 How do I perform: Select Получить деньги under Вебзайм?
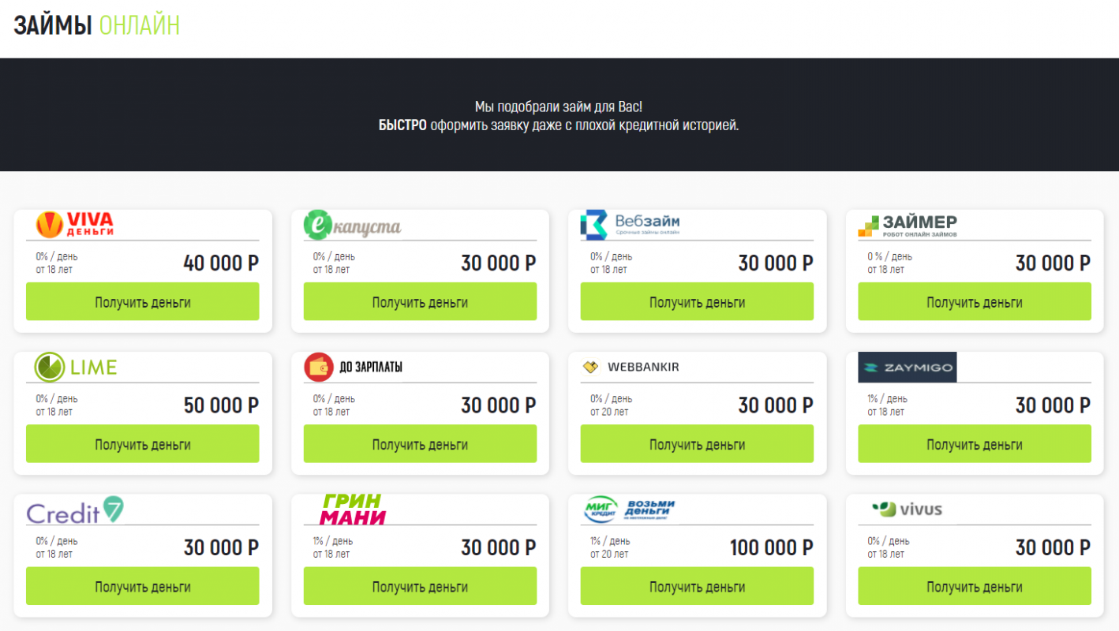coord(697,302)
